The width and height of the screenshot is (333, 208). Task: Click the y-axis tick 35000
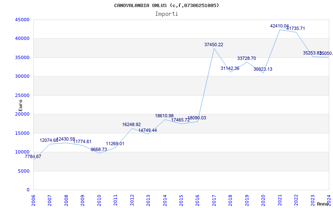22,57
